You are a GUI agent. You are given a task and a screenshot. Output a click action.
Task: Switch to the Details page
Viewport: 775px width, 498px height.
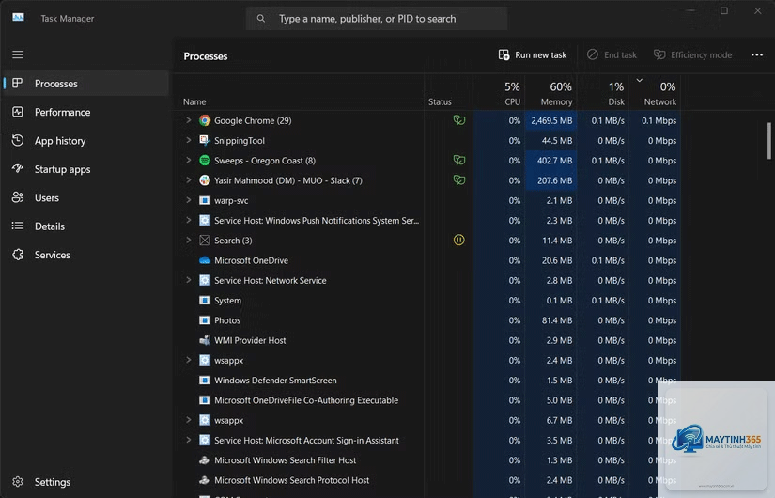tap(86, 226)
